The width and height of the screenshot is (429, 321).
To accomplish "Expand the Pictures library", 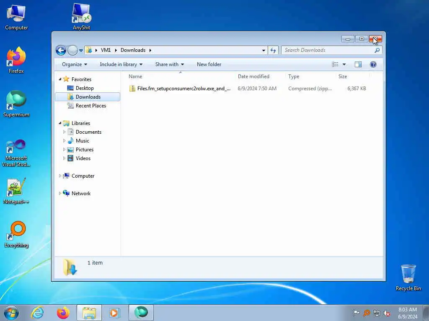I will (x=64, y=150).
